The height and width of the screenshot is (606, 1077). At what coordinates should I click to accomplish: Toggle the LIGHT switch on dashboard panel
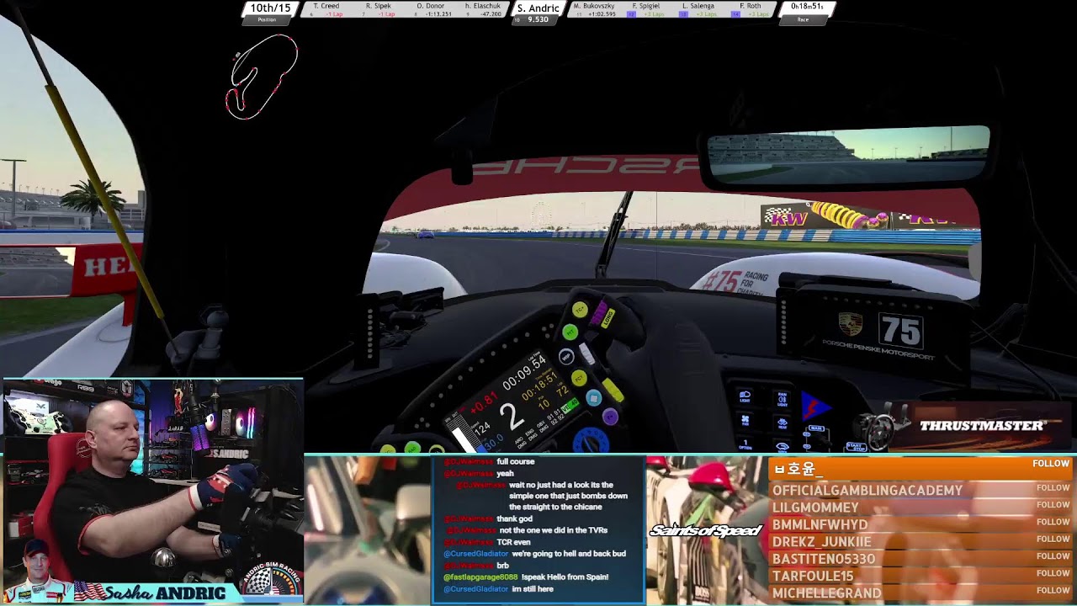745,397
